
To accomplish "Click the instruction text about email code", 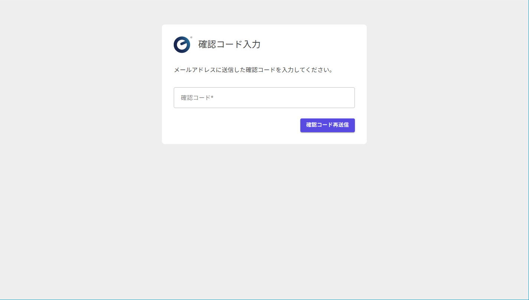I will tap(253, 69).
